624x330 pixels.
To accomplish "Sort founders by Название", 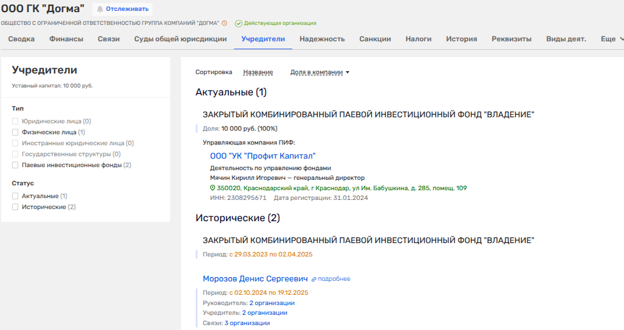I will coord(258,72).
